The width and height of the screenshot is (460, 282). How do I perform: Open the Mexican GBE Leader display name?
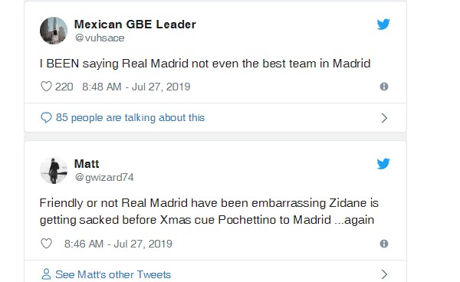[135, 25]
